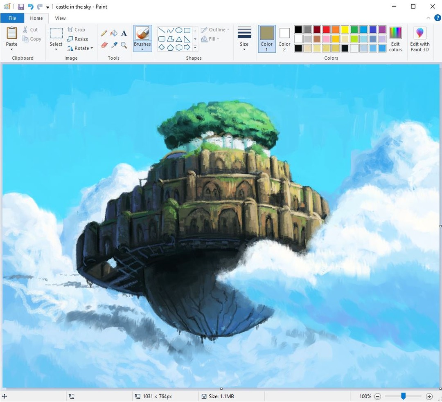Click the Paste clipboard icon

(x=11, y=33)
